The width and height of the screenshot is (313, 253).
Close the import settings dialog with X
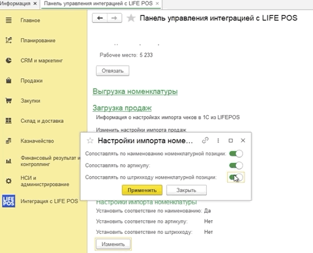(243, 141)
